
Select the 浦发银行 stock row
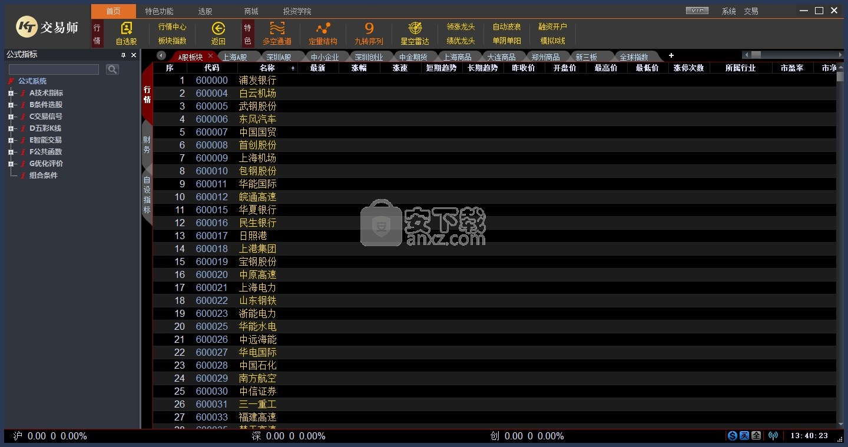[495, 81]
